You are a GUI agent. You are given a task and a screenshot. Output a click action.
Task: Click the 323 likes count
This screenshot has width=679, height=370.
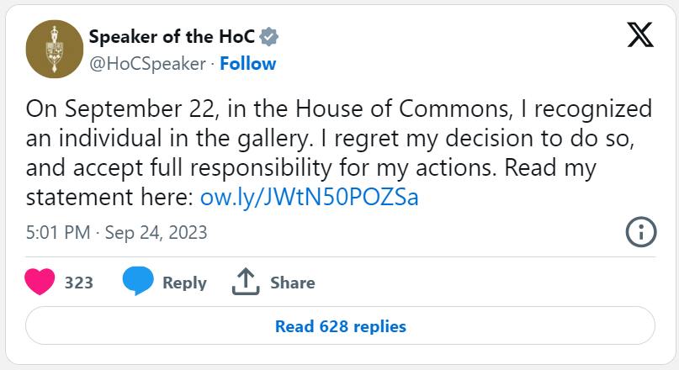(x=79, y=283)
